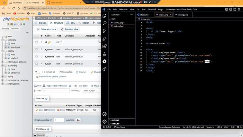
Task: Click the phpMyAdmin home icon
Action: [x=8, y=24]
